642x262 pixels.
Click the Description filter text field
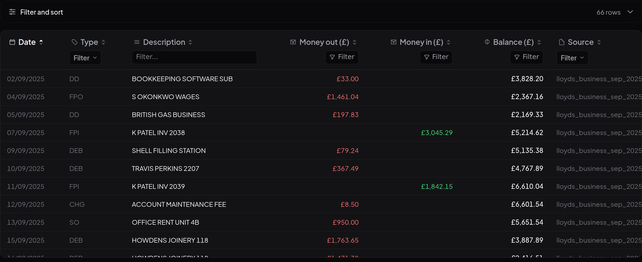tap(194, 57)
